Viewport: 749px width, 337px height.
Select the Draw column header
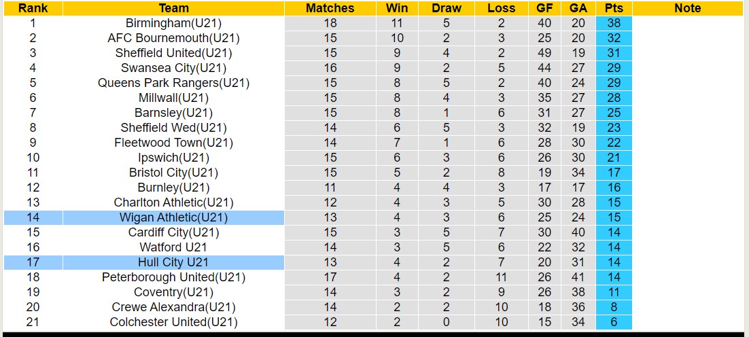[x=446, y=8]
